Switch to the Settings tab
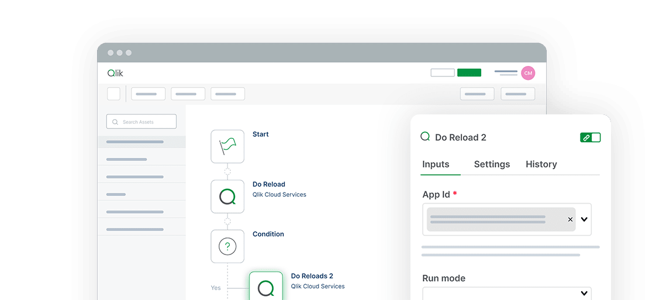This screenshot has width=649, height=300. [x=492, y=164]
